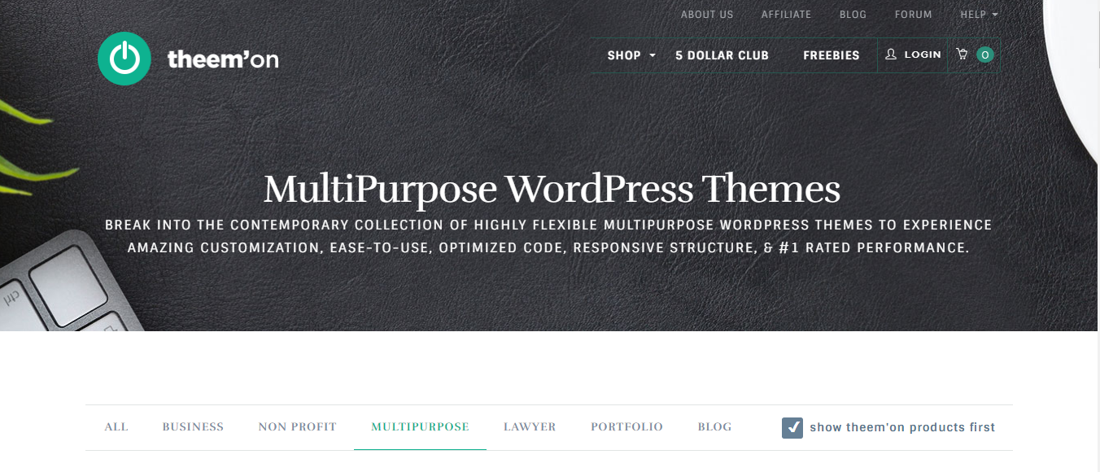Open the shopping cart icon

point(962,55)
